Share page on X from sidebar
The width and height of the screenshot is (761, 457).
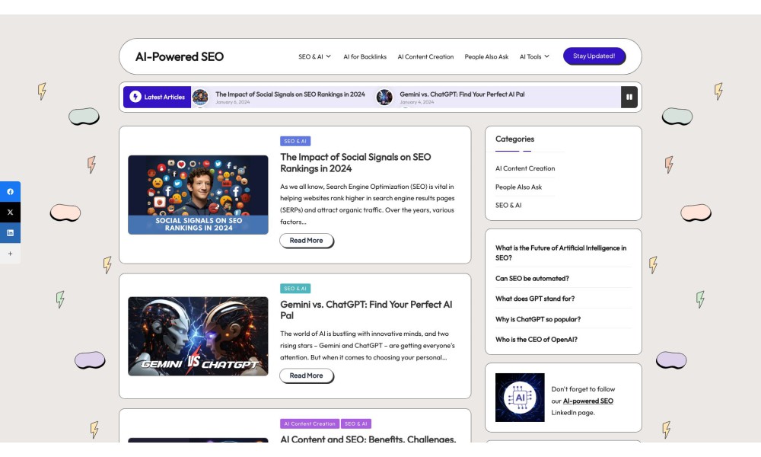point(10,213)
